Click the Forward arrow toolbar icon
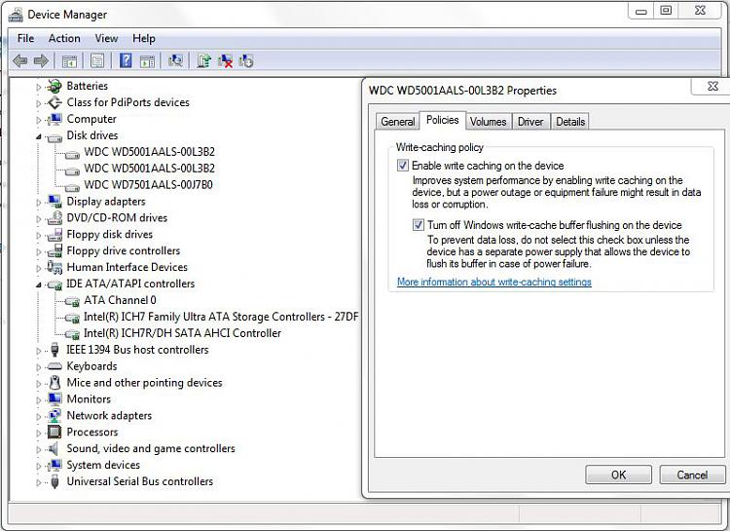 tap(41, 60)
